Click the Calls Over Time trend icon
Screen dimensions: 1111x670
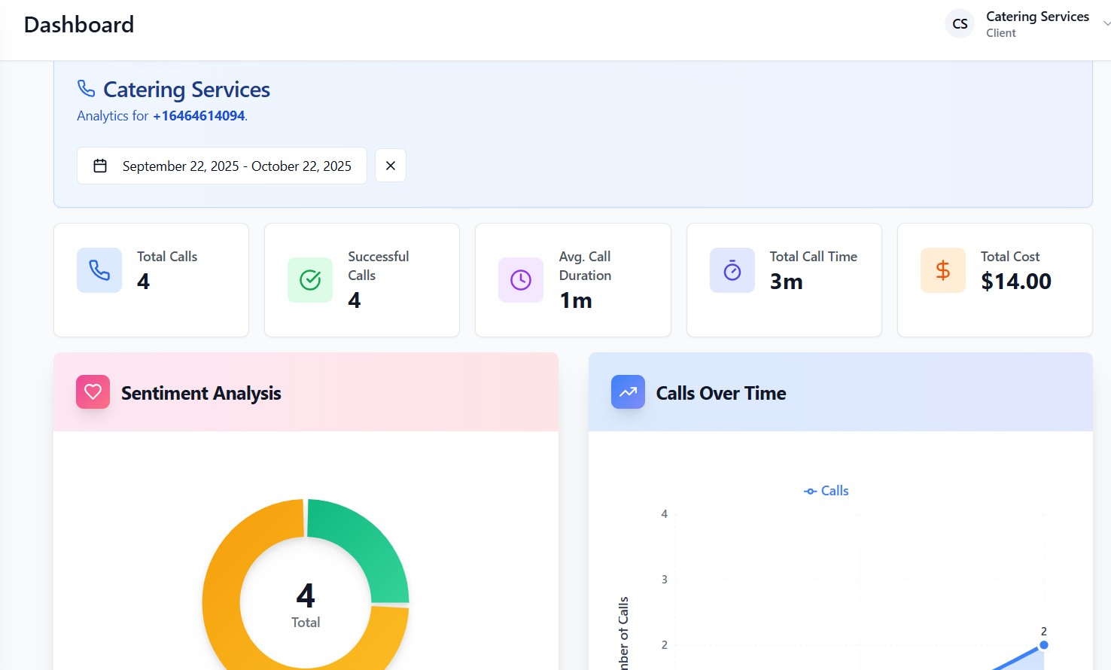(x=628, y=392)
